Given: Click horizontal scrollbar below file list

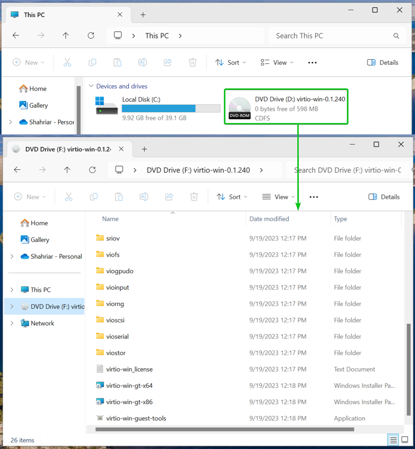Looking at the screenshot, I should [225, 429].
